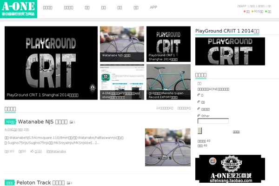Click the A-ONE author link under Watanabe NJS
Viewport: 279px width, 186px height.
11,130
